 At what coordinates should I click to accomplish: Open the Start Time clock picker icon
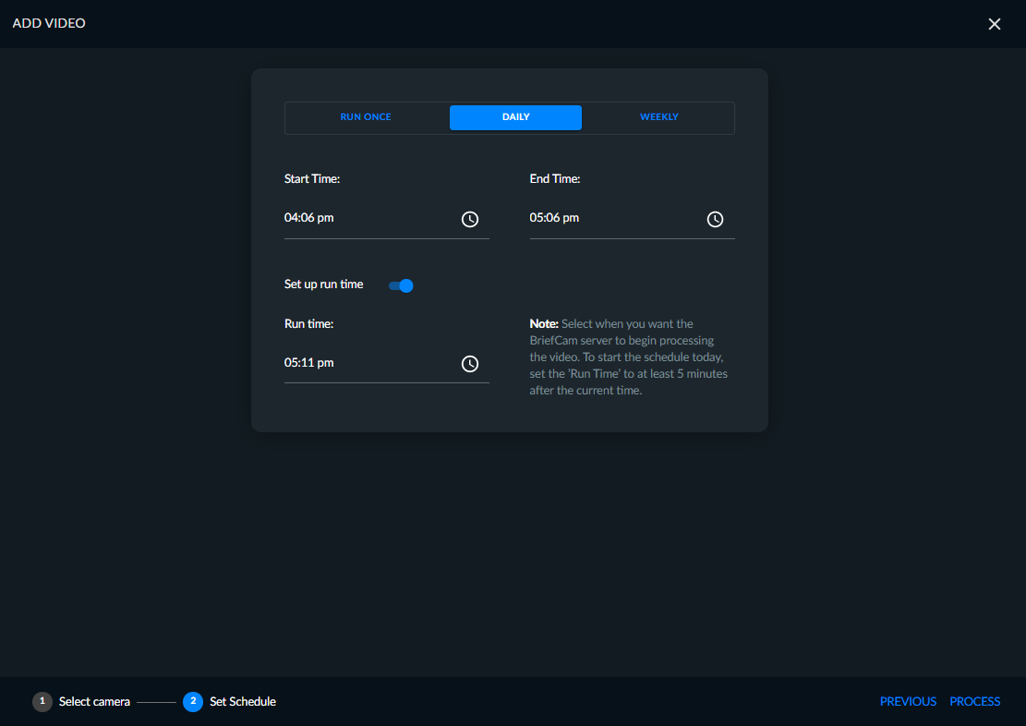click(470, 219)
